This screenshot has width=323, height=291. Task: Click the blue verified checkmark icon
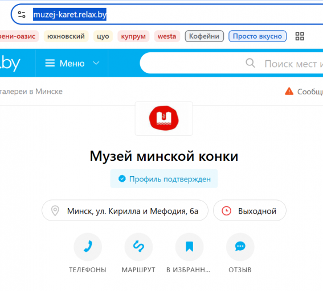[122, 179]
